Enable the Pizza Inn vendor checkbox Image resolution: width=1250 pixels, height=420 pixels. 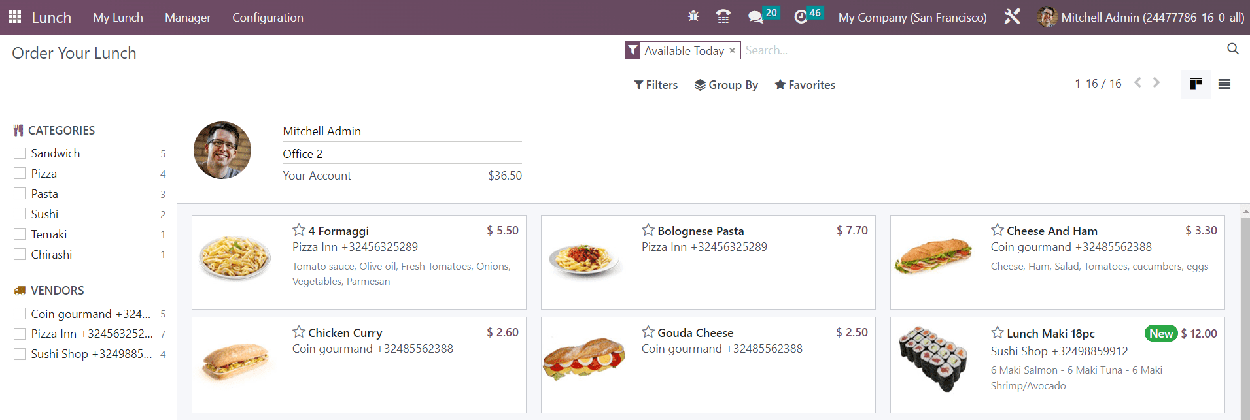click(x=20, y=334)
